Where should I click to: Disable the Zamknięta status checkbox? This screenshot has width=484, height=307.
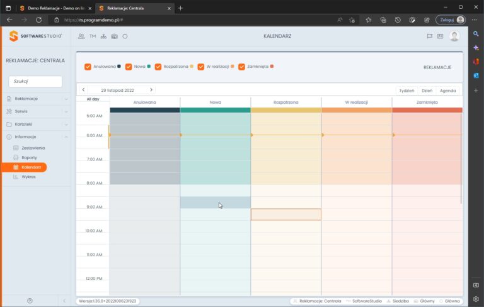(x=241, y=67)
